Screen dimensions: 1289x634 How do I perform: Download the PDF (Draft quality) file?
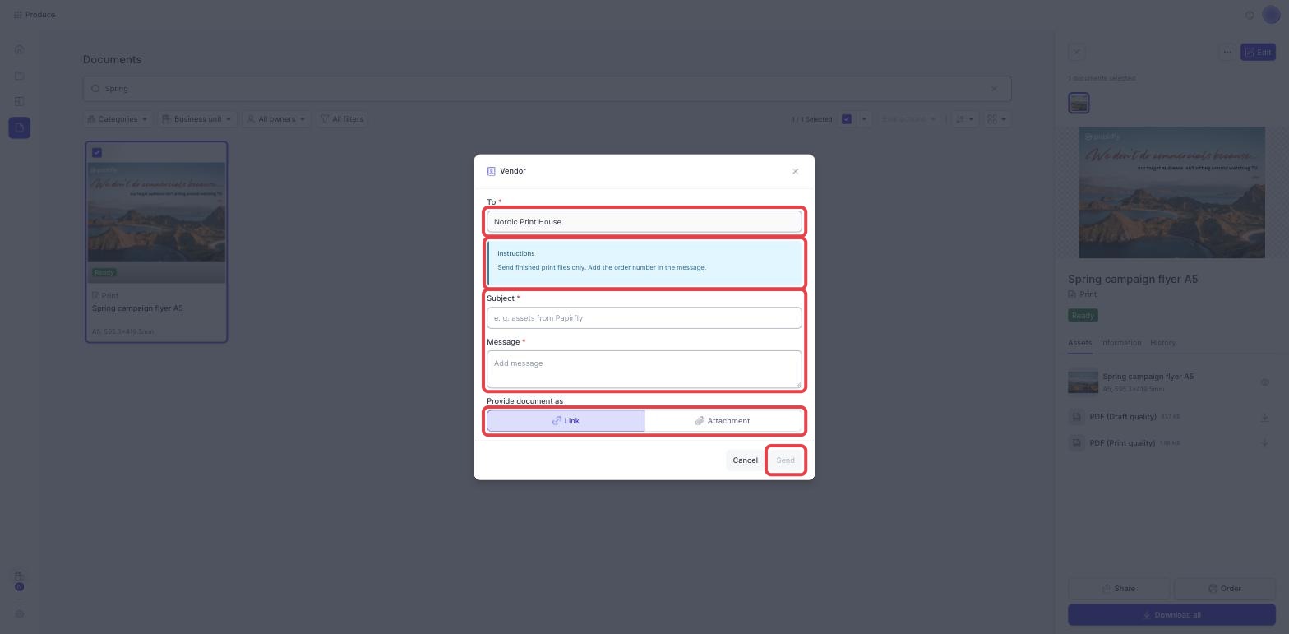pos(1264,418)
